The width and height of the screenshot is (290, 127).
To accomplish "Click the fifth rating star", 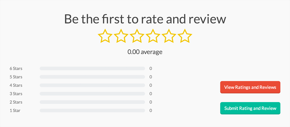I will click(169, 36).
